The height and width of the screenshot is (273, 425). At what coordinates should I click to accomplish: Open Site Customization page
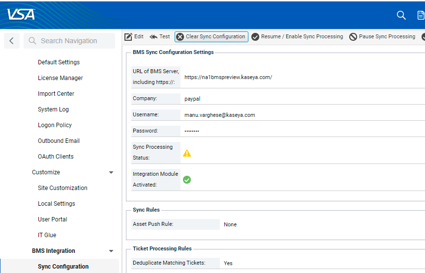tap(62, 188)
